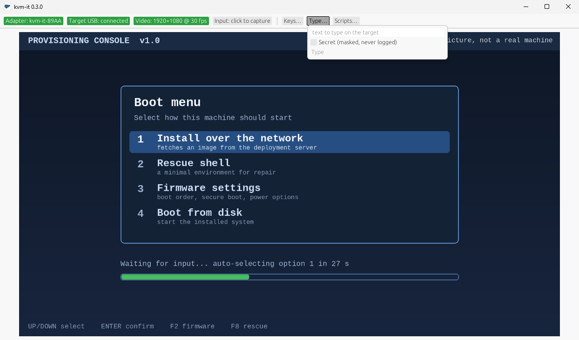This screenshot has height=340, width=579.
Task: Collapse the Type… dropdown button
Action: click(x=318, y=21)
